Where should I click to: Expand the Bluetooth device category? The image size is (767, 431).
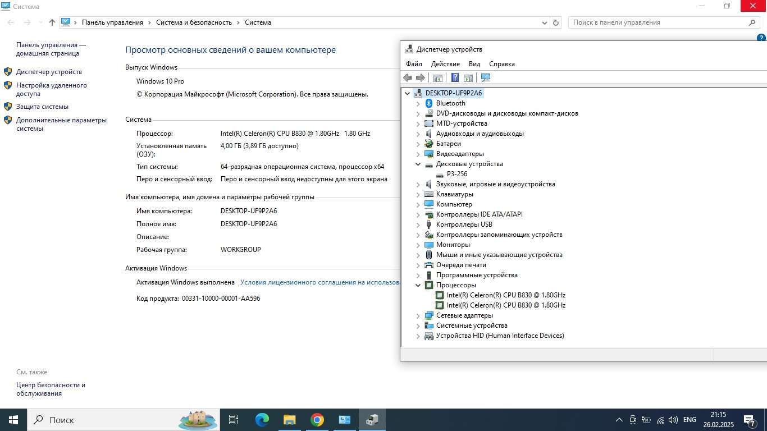point(418,103)
